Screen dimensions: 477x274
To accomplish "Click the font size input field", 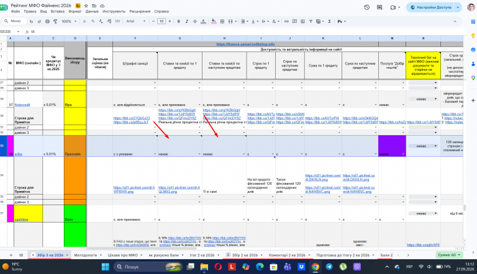I will click(x=161, y=21).
